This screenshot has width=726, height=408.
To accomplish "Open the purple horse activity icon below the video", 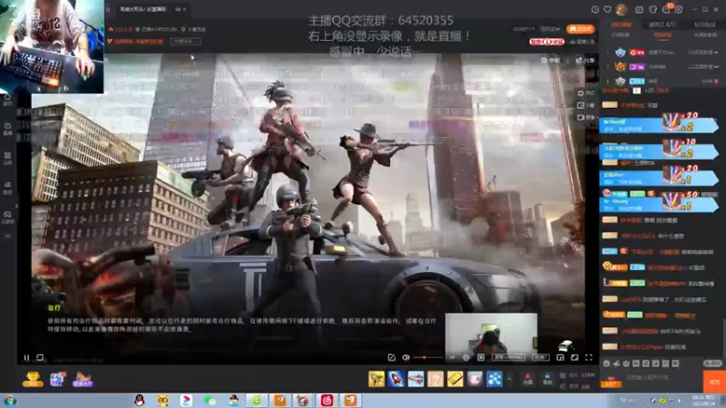I will (x=83, y=379).
